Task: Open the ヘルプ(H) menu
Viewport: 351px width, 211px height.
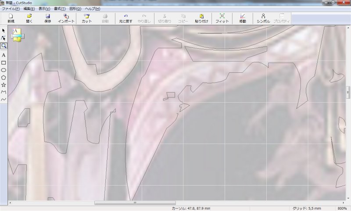Action: point(93,9)
